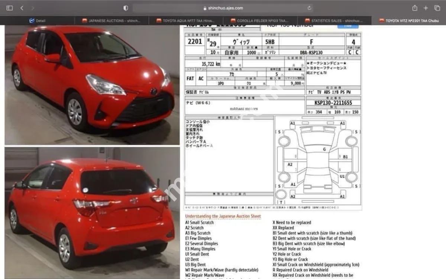Click the 'X Need to be replaced' entry

pos(292,222)
